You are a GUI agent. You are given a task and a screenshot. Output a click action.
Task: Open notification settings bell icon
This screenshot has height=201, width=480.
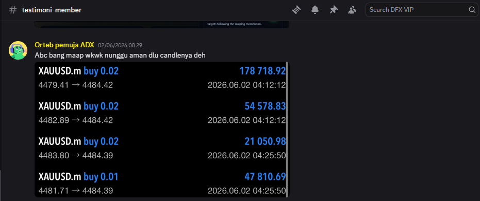tap(315, 10)
